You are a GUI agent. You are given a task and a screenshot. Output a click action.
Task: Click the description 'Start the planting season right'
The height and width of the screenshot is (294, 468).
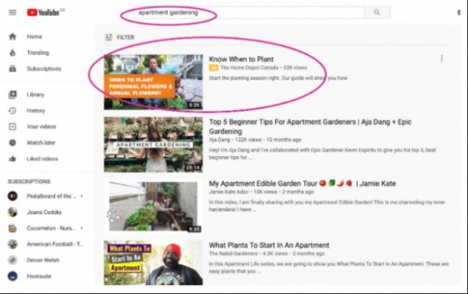coord(278,78)
